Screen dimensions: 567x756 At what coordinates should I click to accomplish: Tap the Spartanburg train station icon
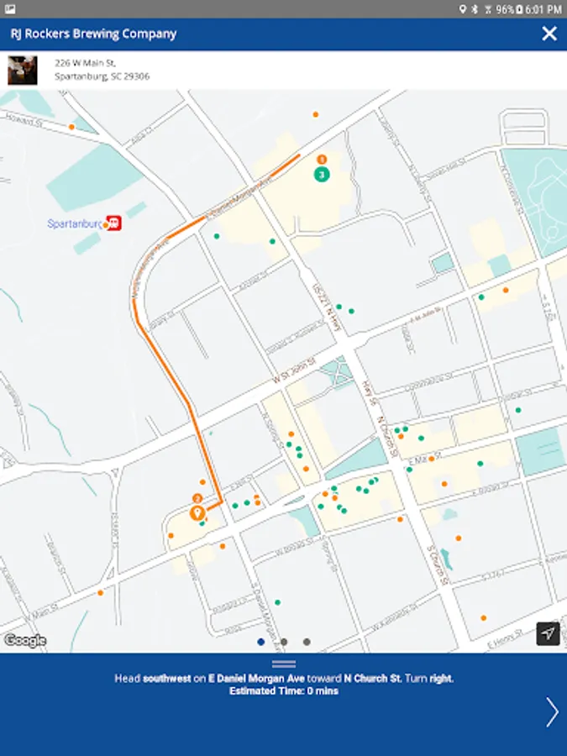coord(113,223)
